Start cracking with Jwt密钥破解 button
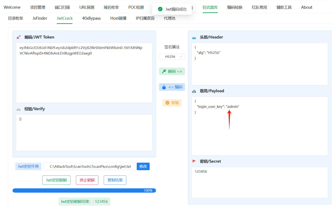333x209 pixels. 56,180
